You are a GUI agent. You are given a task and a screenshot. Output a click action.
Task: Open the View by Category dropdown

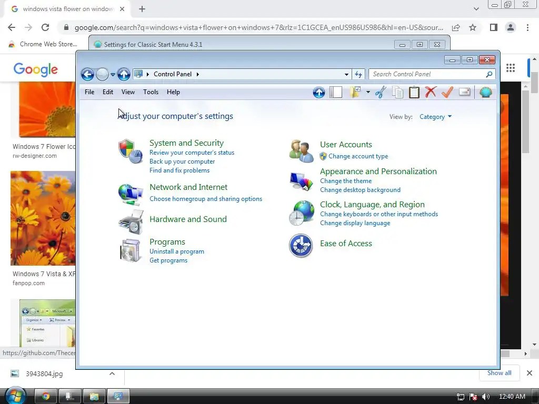(x=435, y=117)
